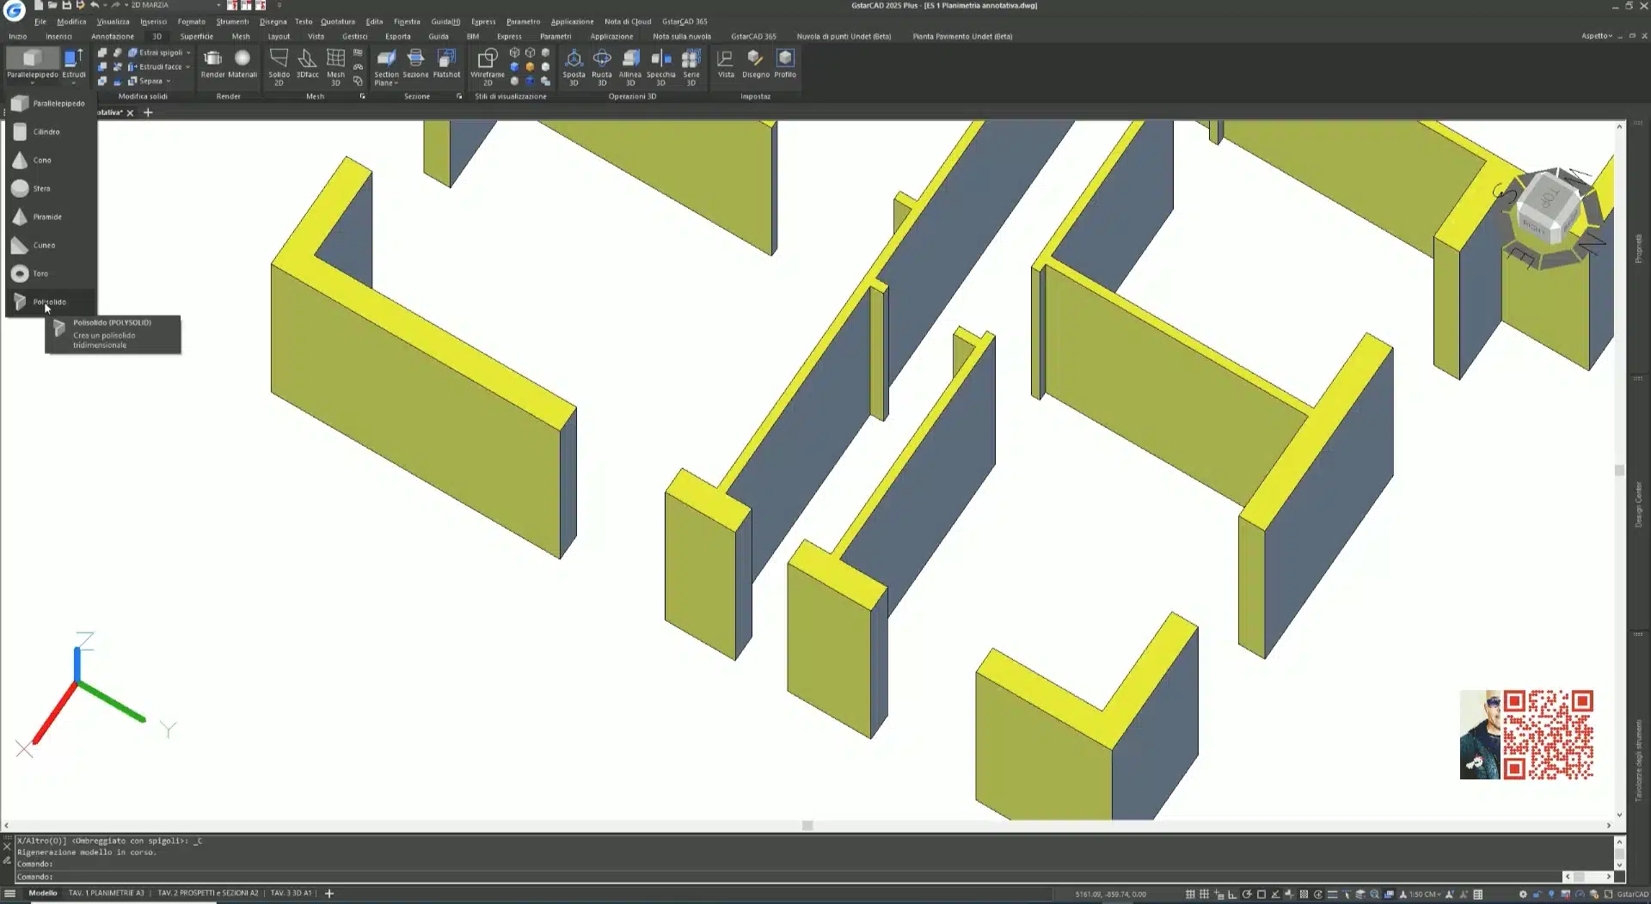Click the Serie 3D array tool
Viewport: 1651px width, 904px height.
coord(691,67)
